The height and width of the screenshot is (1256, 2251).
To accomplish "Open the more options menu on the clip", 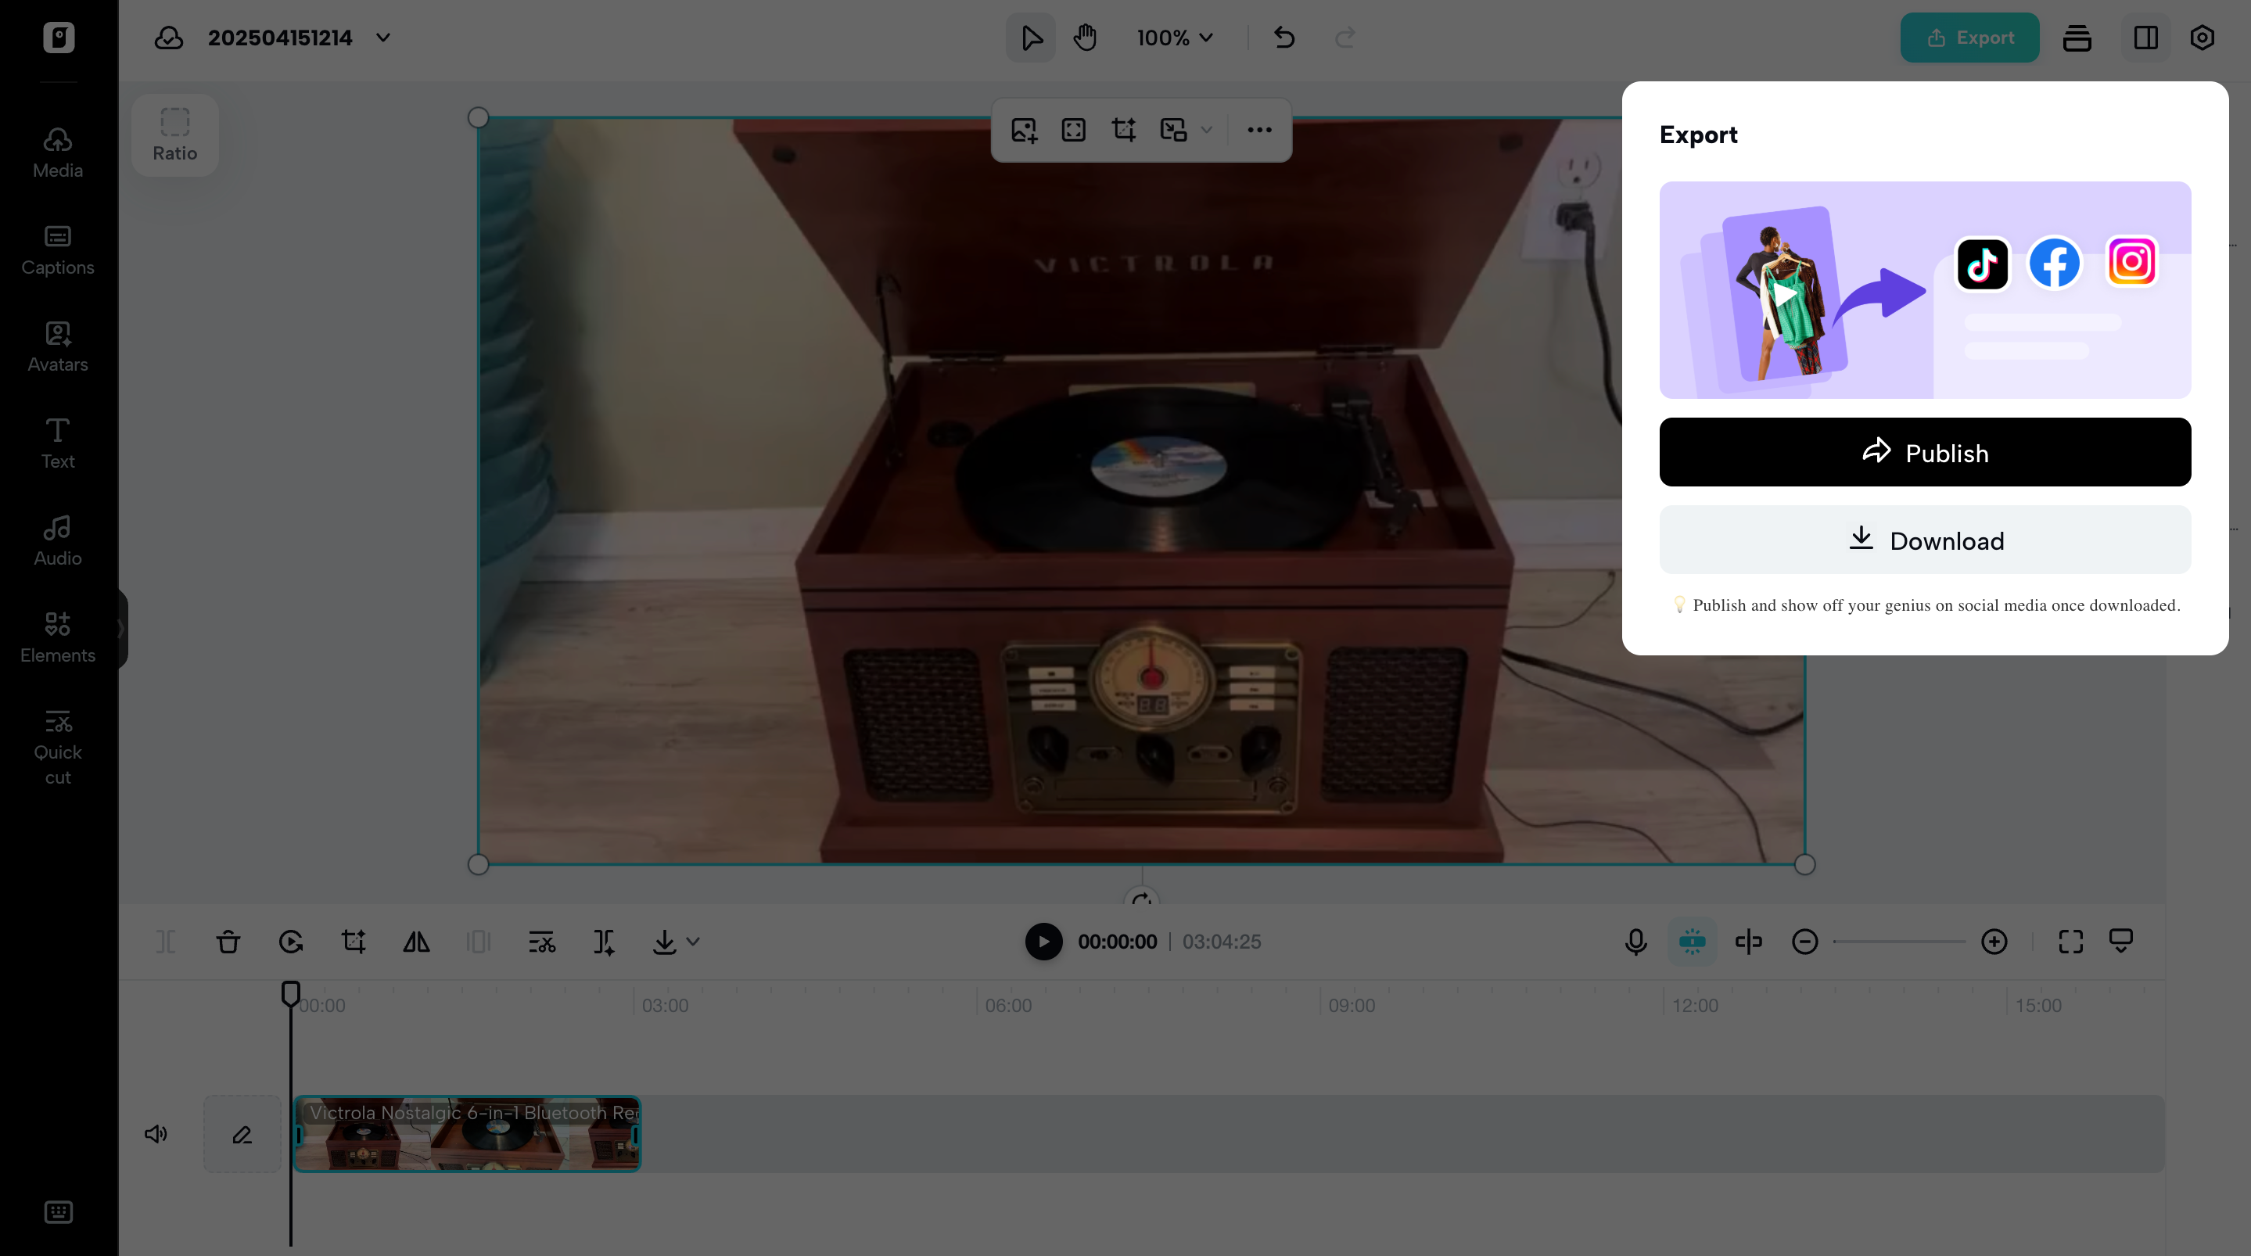I will tap(1259, 129).
